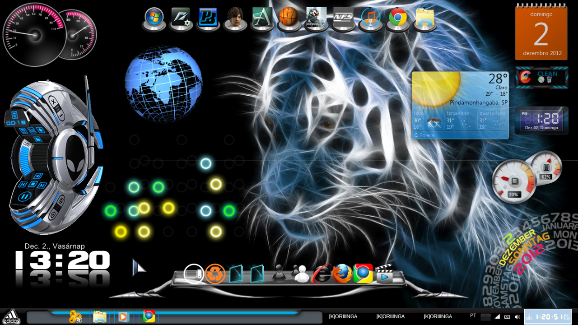Open Crysis 2 from the top dock

pos(316,18)
